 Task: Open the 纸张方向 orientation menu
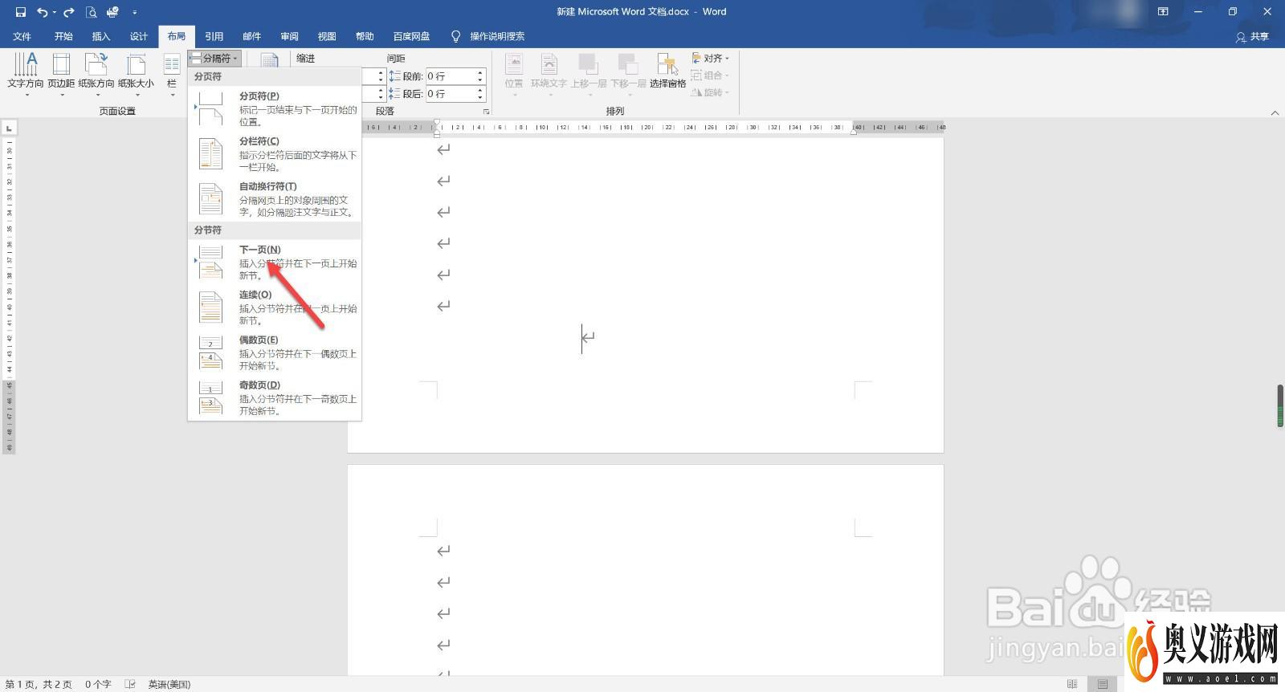(96, 74)
